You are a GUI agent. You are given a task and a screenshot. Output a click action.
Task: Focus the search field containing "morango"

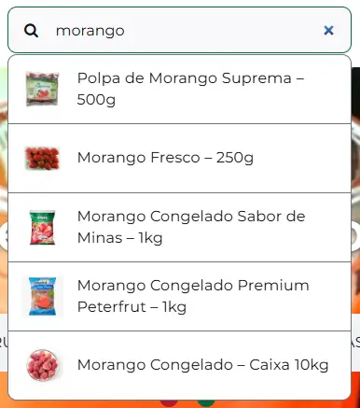point(179,30)
